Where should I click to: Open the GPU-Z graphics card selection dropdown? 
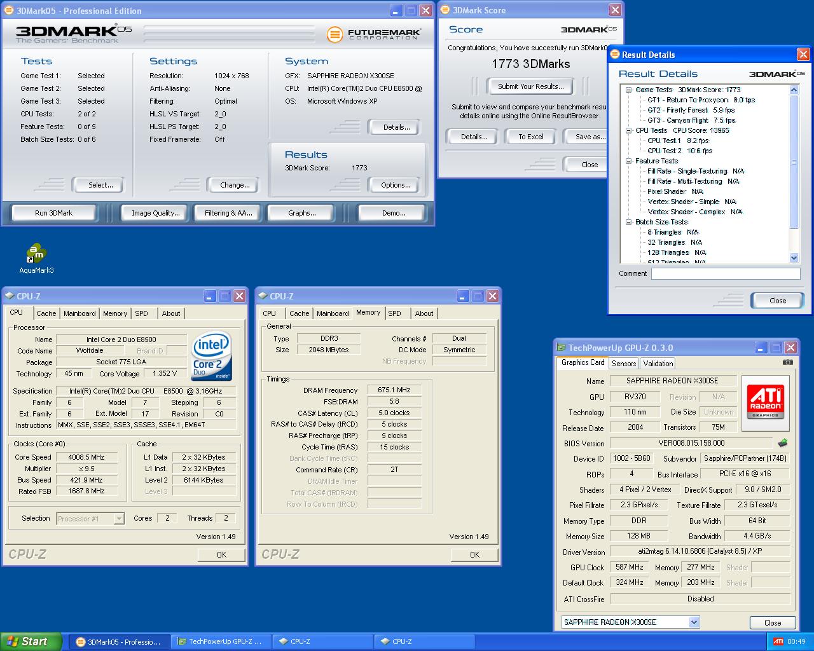point(694,622)
